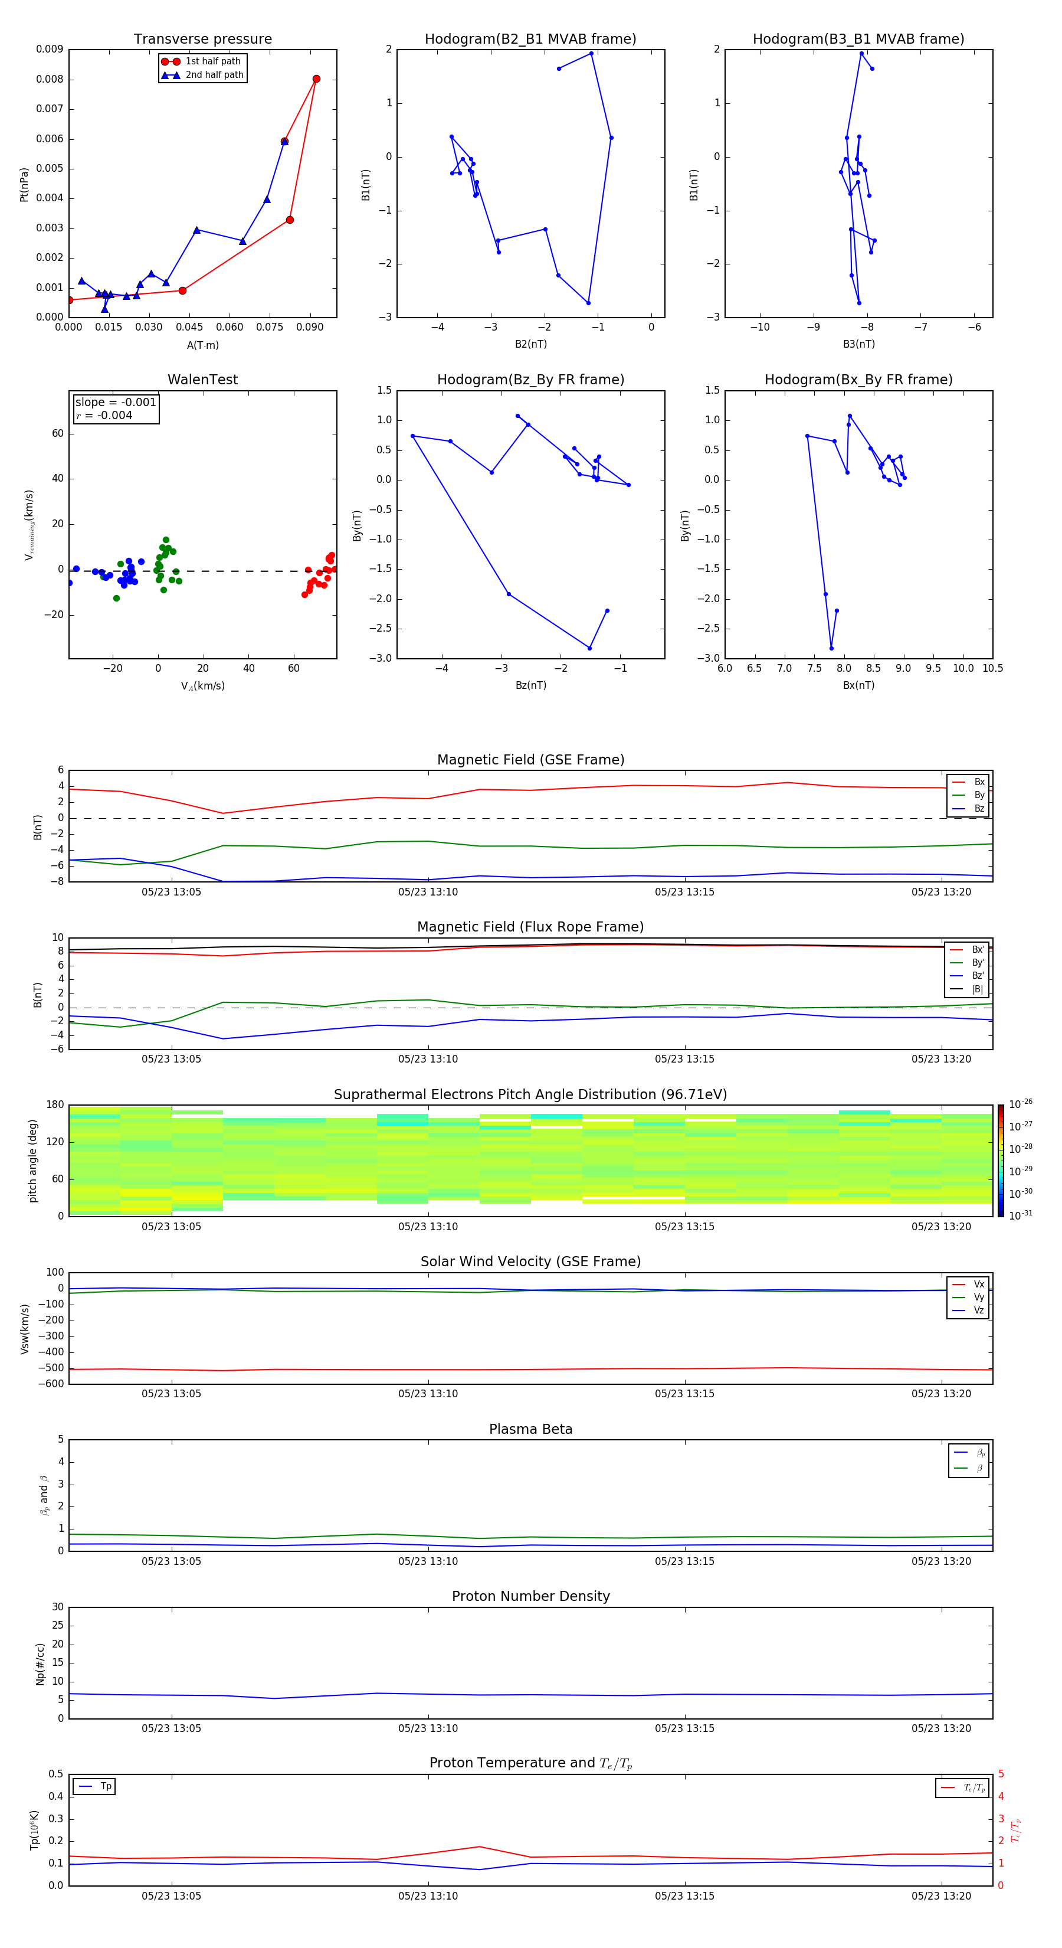
Task: Click the Suprathermal Electrons Pitch Angle Distribution title
Action: (x=530, y=1094)
